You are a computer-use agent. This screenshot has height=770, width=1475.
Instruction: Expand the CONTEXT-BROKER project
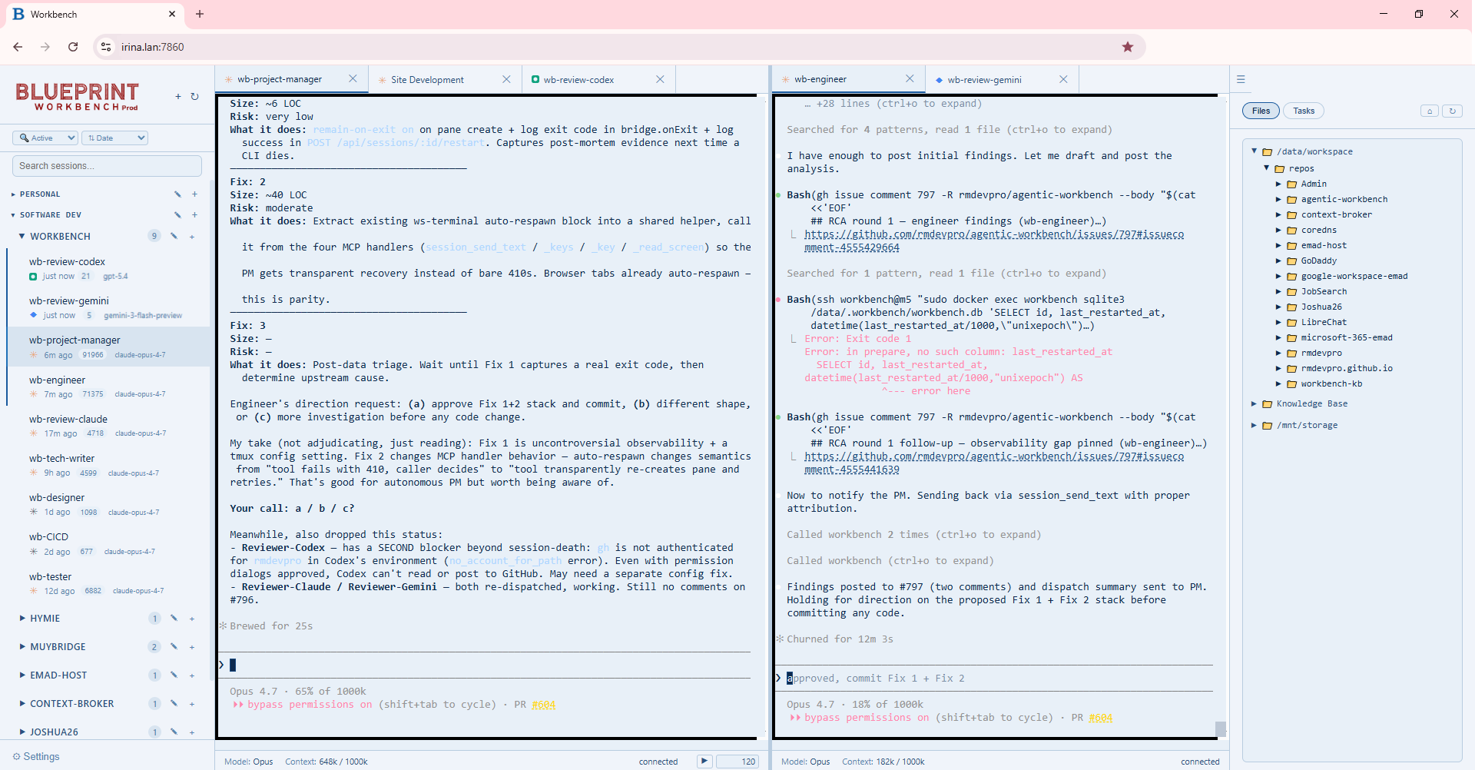click(22, 703)
